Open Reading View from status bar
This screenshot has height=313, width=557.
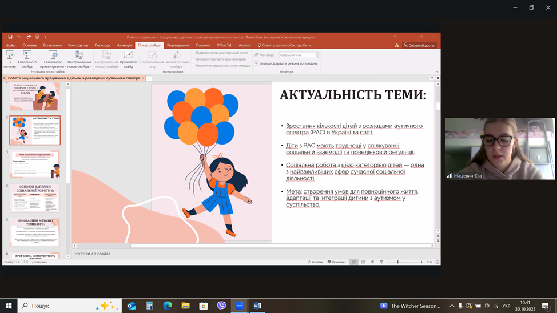click(x=372, y=262)
